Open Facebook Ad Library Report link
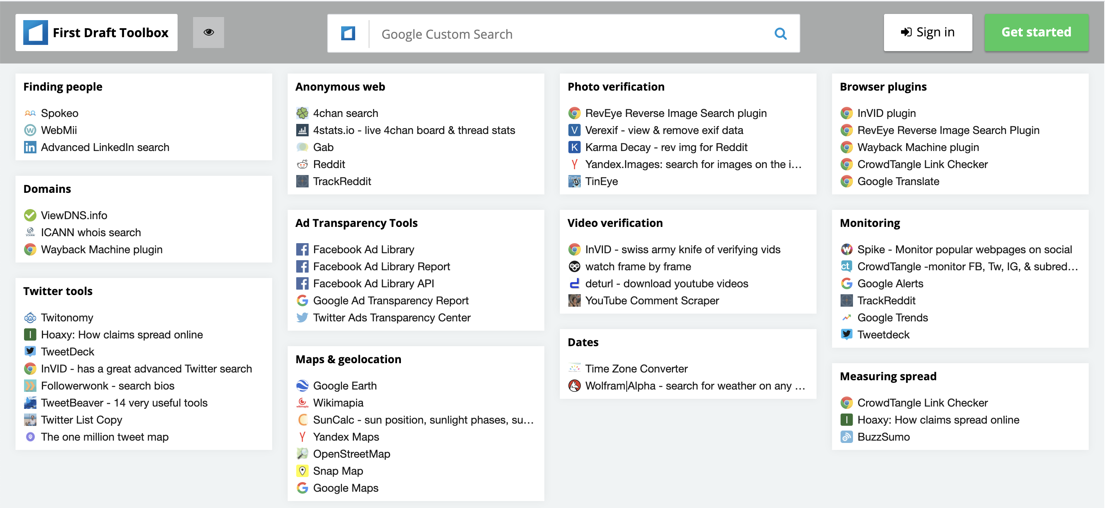The width and height of the screenshot is (1105, 508). click(x=382, y=266)
